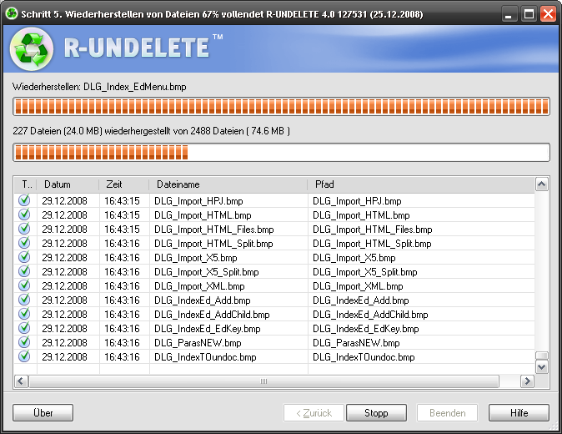Click the Wiederherstellen: DLG_Index_EdMenu.bmp status text

point(99,87)
